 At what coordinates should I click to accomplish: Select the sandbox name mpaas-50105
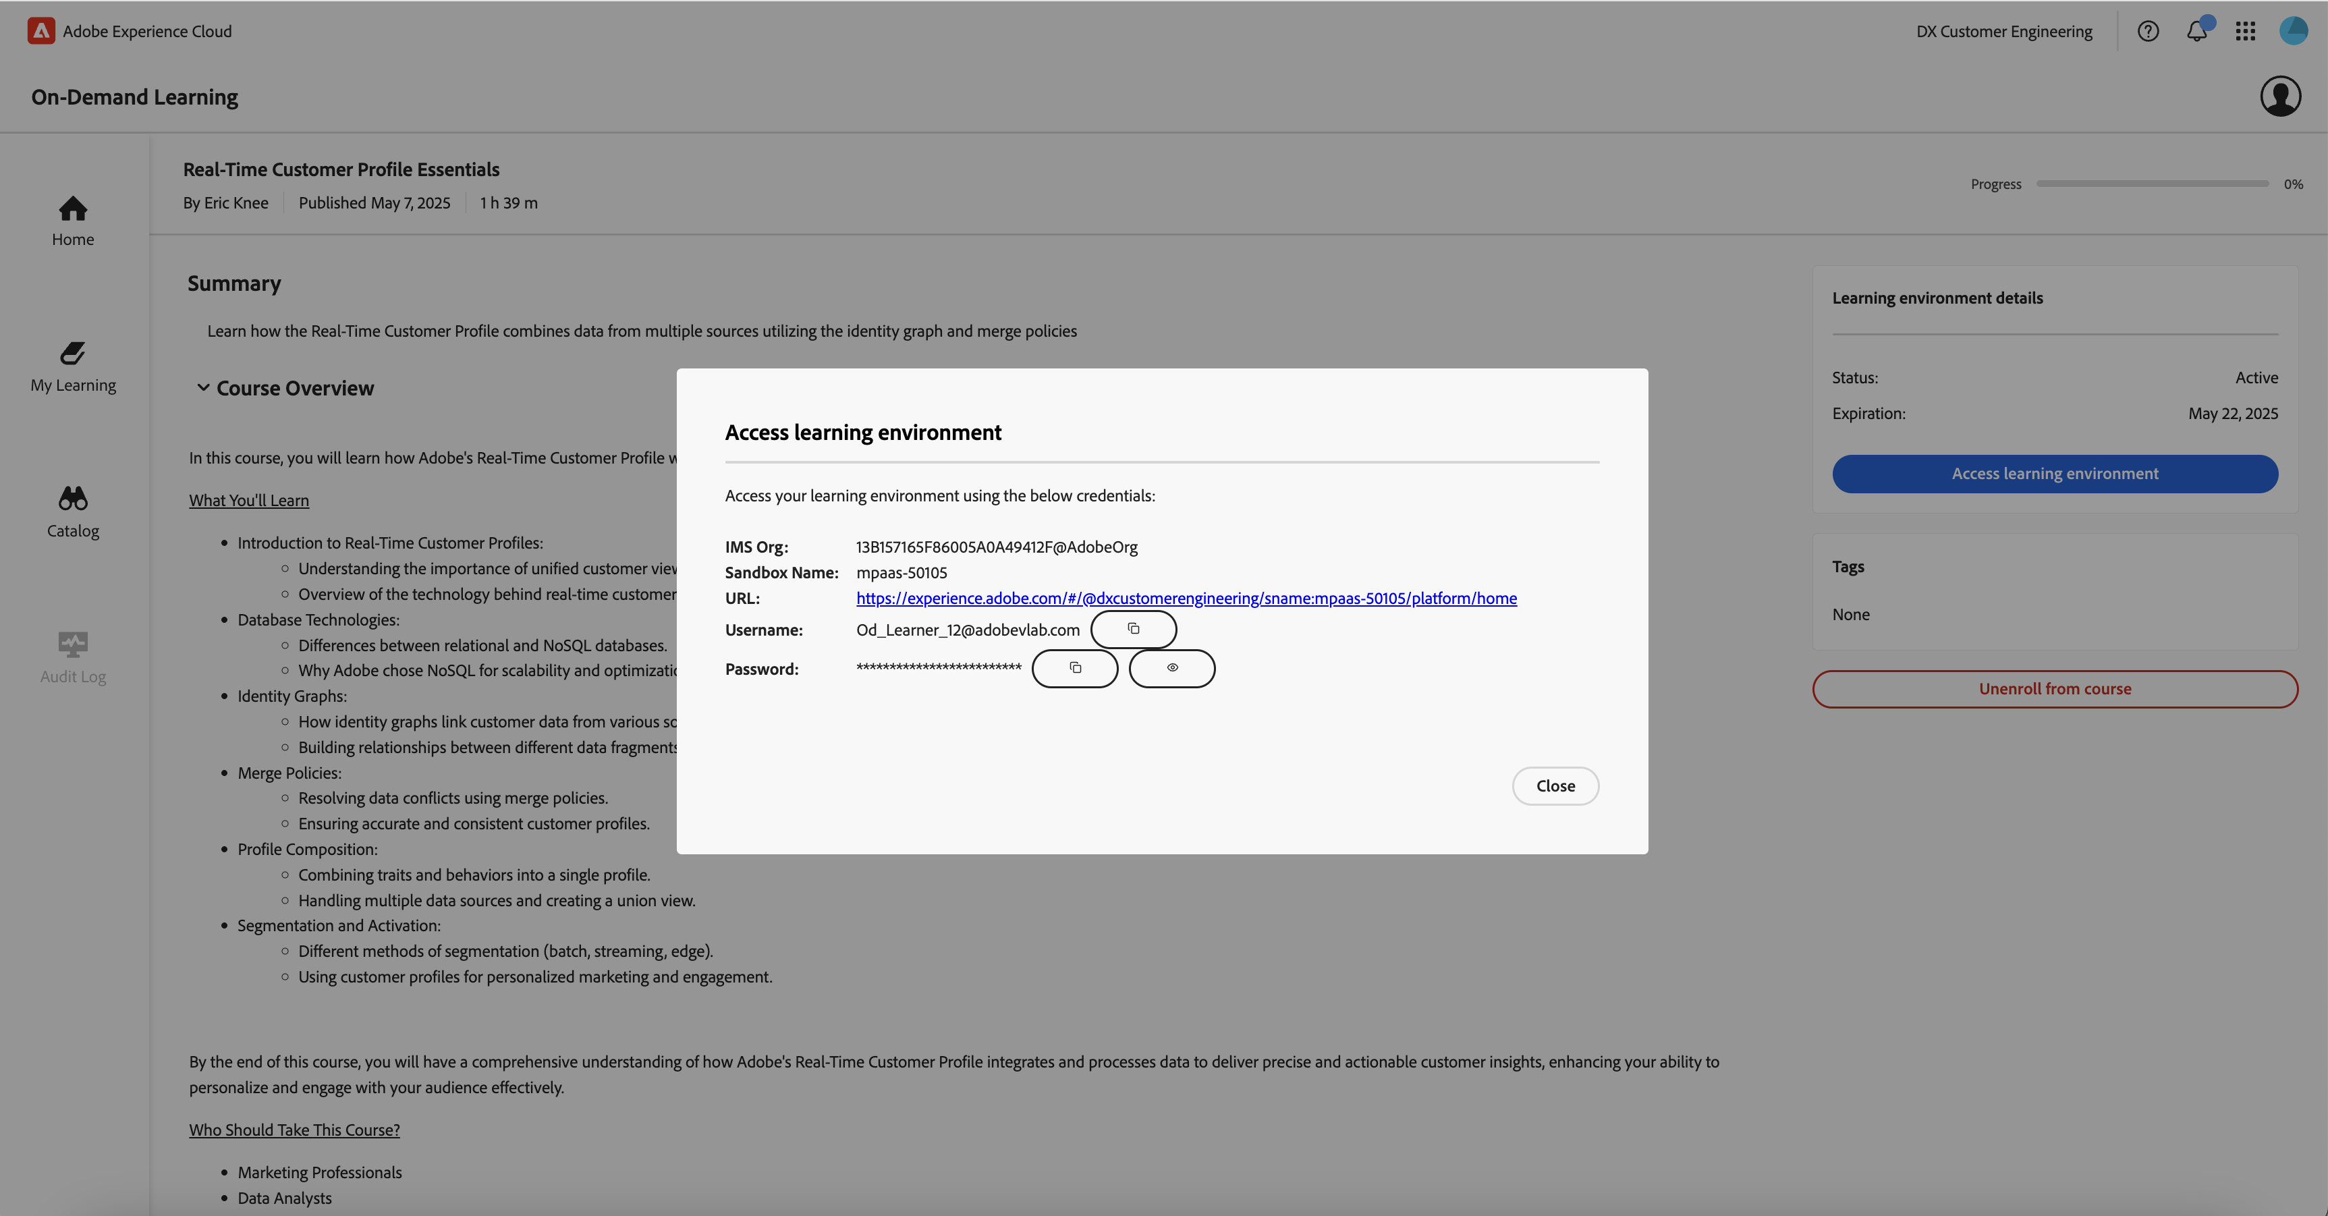click(x=901, y=572)
